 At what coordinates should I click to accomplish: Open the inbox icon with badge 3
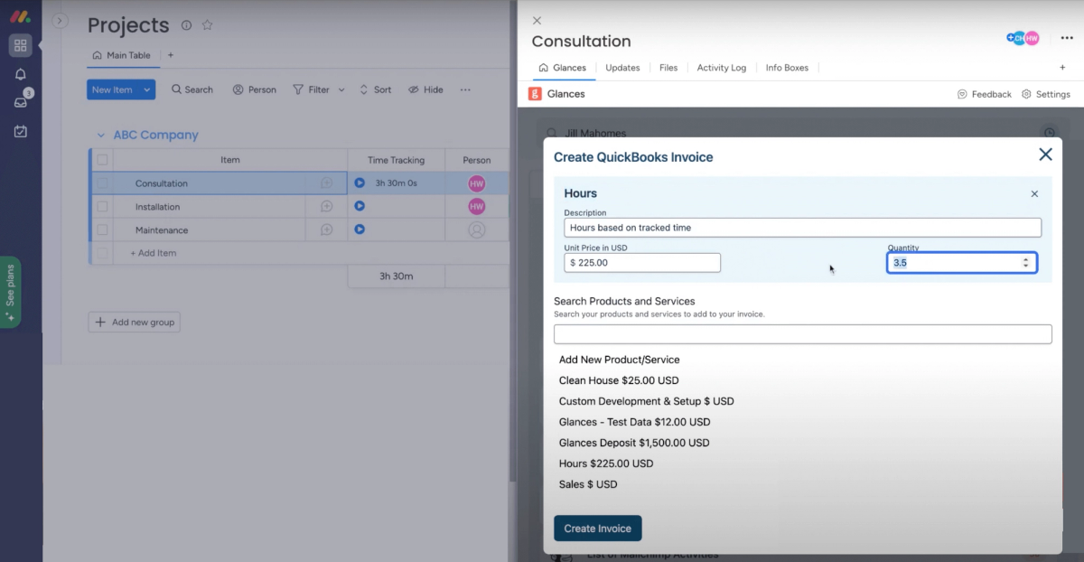(21, 101)
